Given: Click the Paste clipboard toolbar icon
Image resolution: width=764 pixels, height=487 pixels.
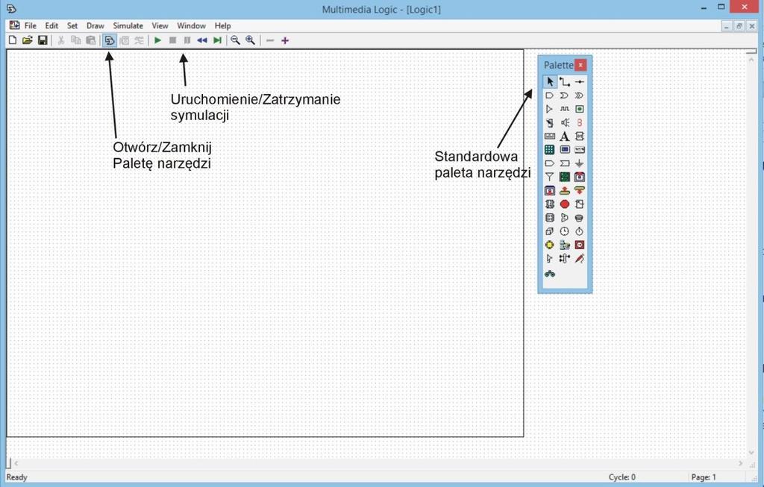Looking at the screenshot, I should tap(90, 40).
